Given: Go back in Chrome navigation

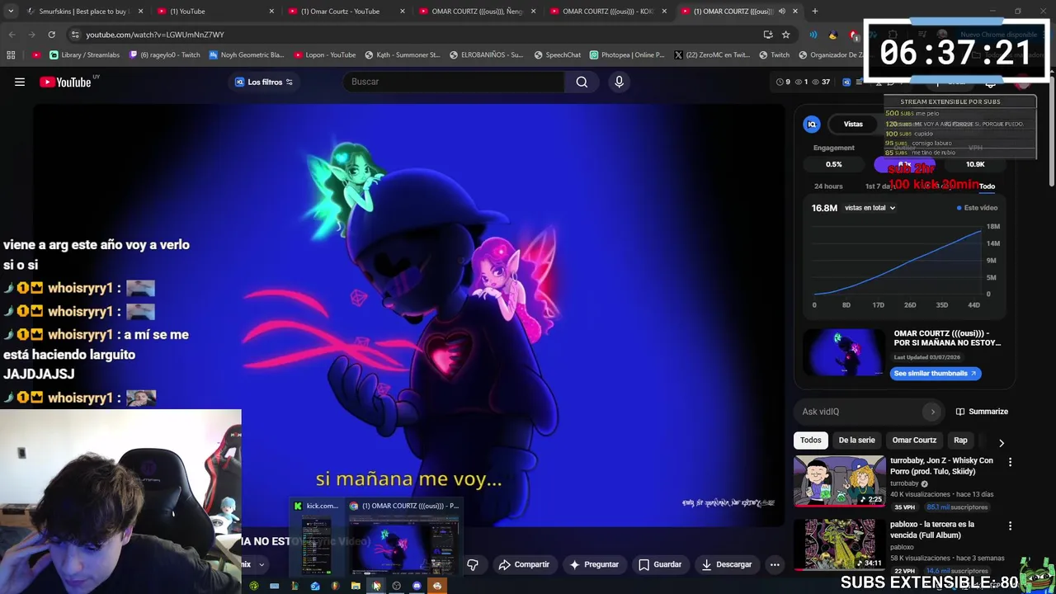Looking at the screenshot, I should pyautogui.click(x=12, y=35).
